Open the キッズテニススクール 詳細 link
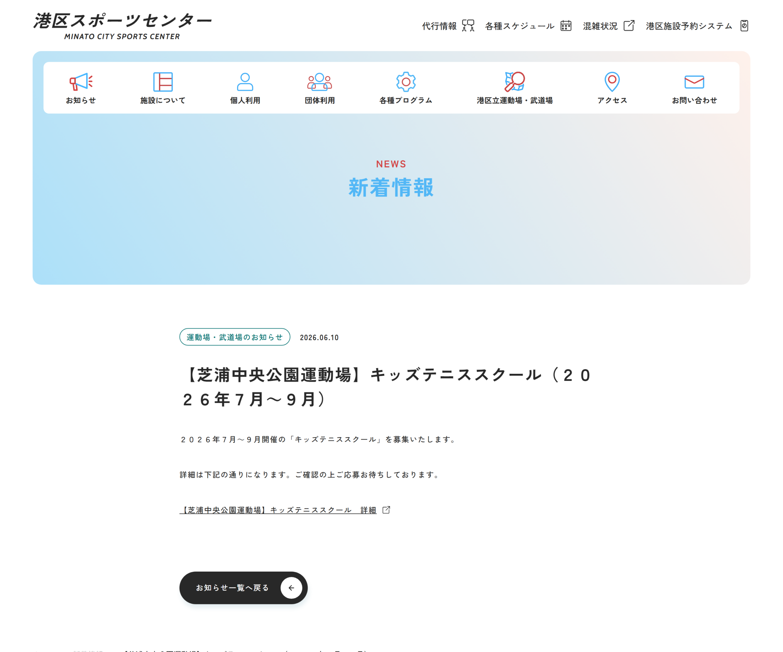The image size is (783, 652). [x=278, y=510]
